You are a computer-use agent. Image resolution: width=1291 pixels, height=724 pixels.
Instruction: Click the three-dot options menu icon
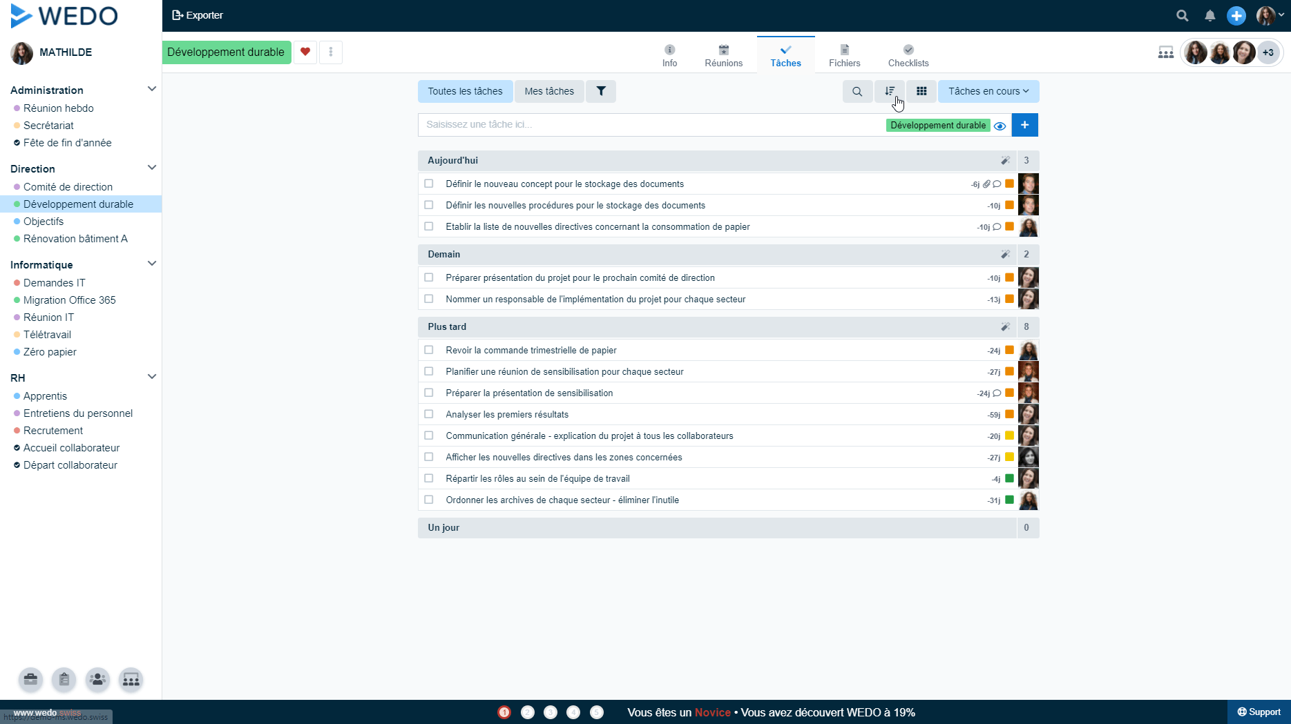(331, 52)
